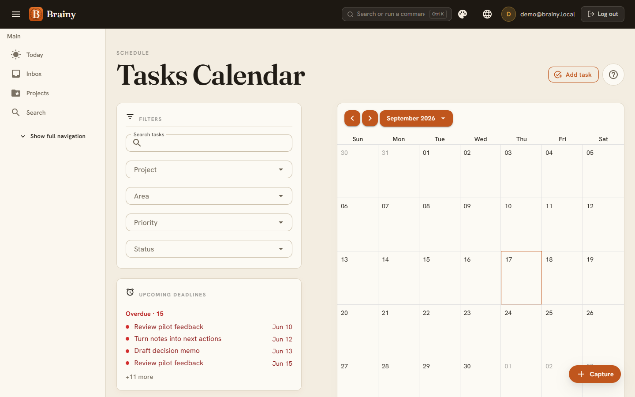Click the Wed column header

tap(481, 139)
